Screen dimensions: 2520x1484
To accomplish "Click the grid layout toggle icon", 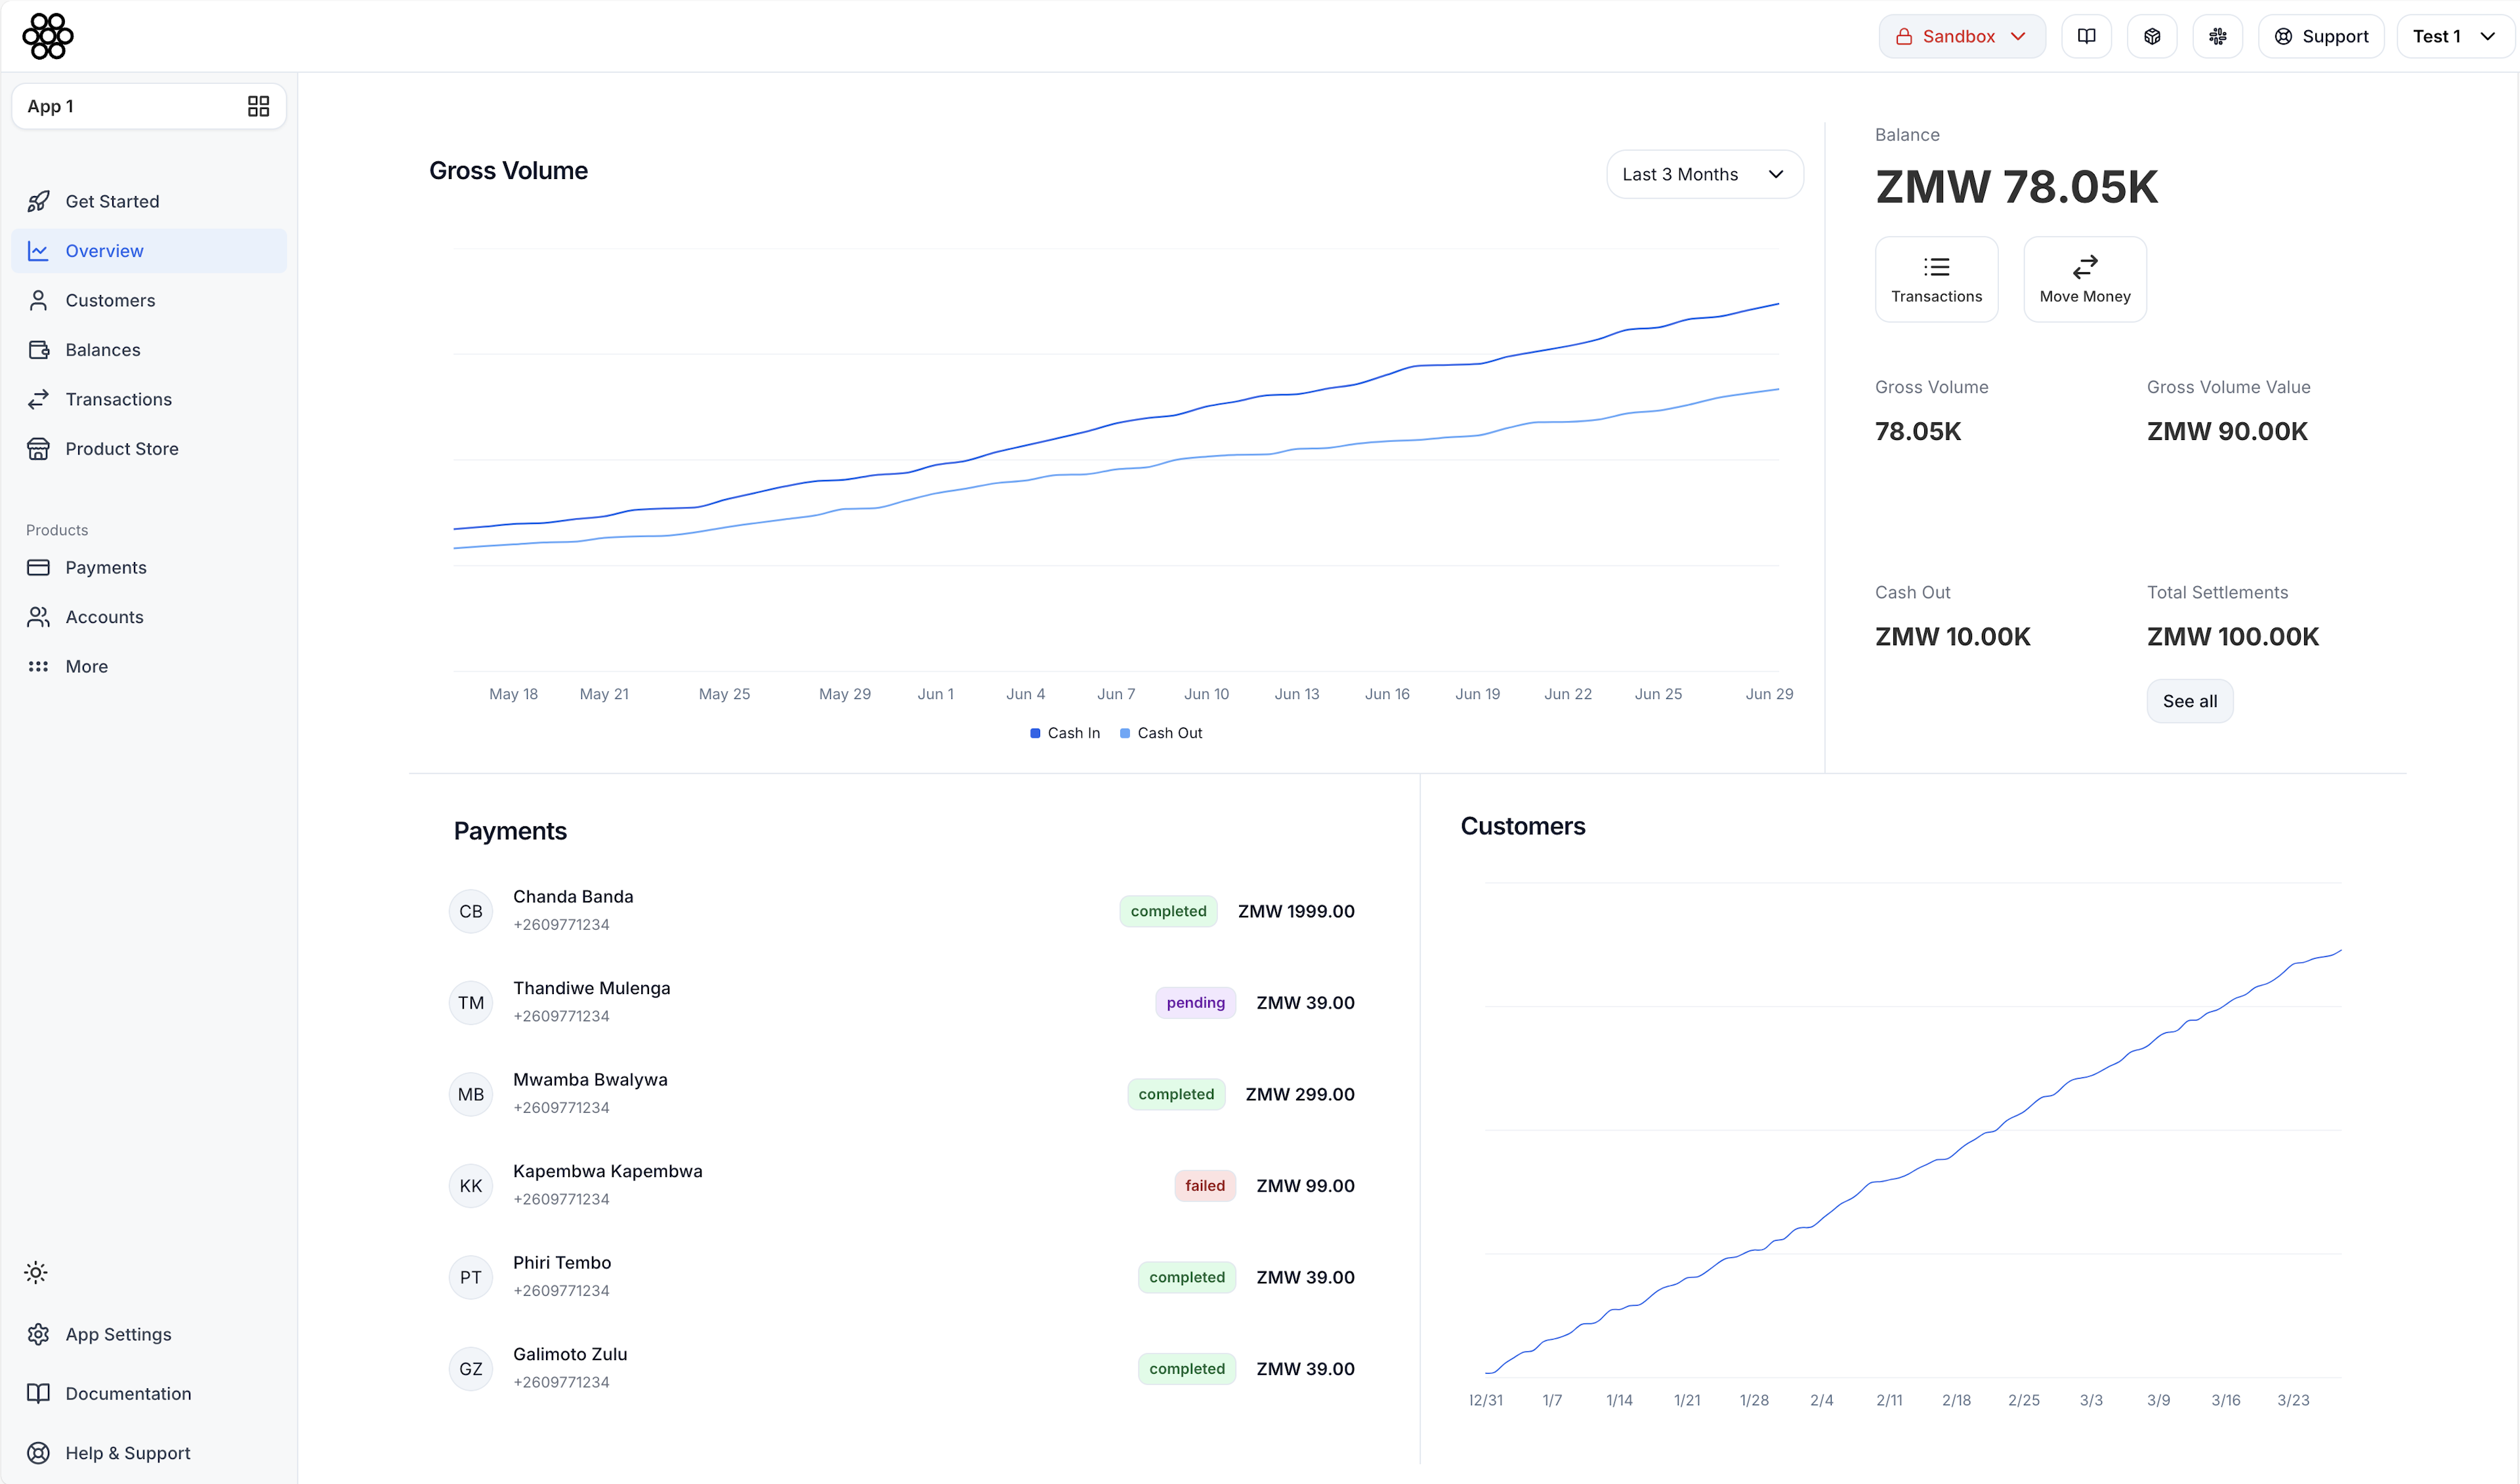I will click(258, 106).
